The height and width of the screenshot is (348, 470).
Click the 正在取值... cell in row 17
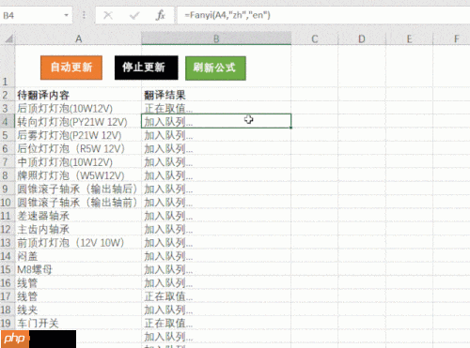(x=216, y=296)
